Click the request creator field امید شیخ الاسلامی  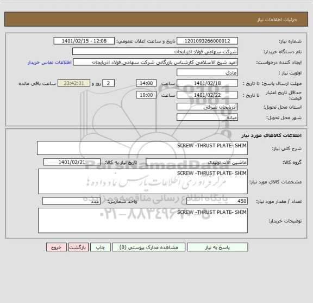coord(155,62)
